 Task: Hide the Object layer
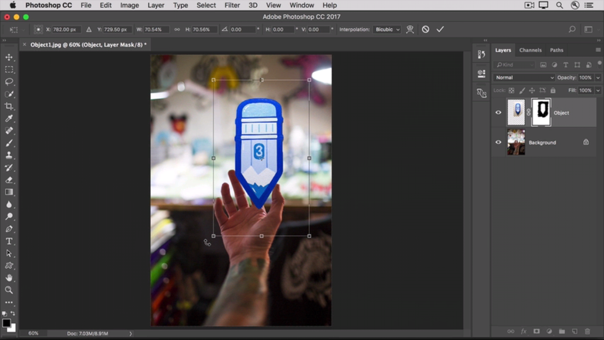click(x=498, y=112)
